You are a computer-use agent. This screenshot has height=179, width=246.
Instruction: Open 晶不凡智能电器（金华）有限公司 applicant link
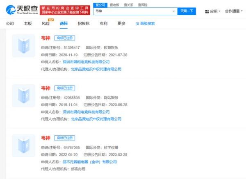[89, 162]
